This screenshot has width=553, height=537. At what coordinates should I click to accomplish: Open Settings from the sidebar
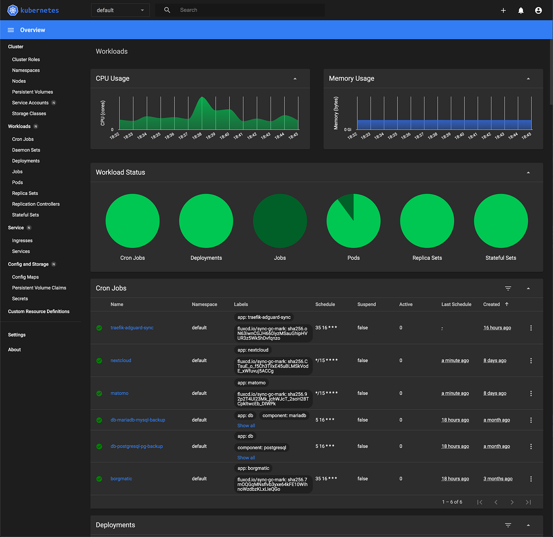pos(17,335)
